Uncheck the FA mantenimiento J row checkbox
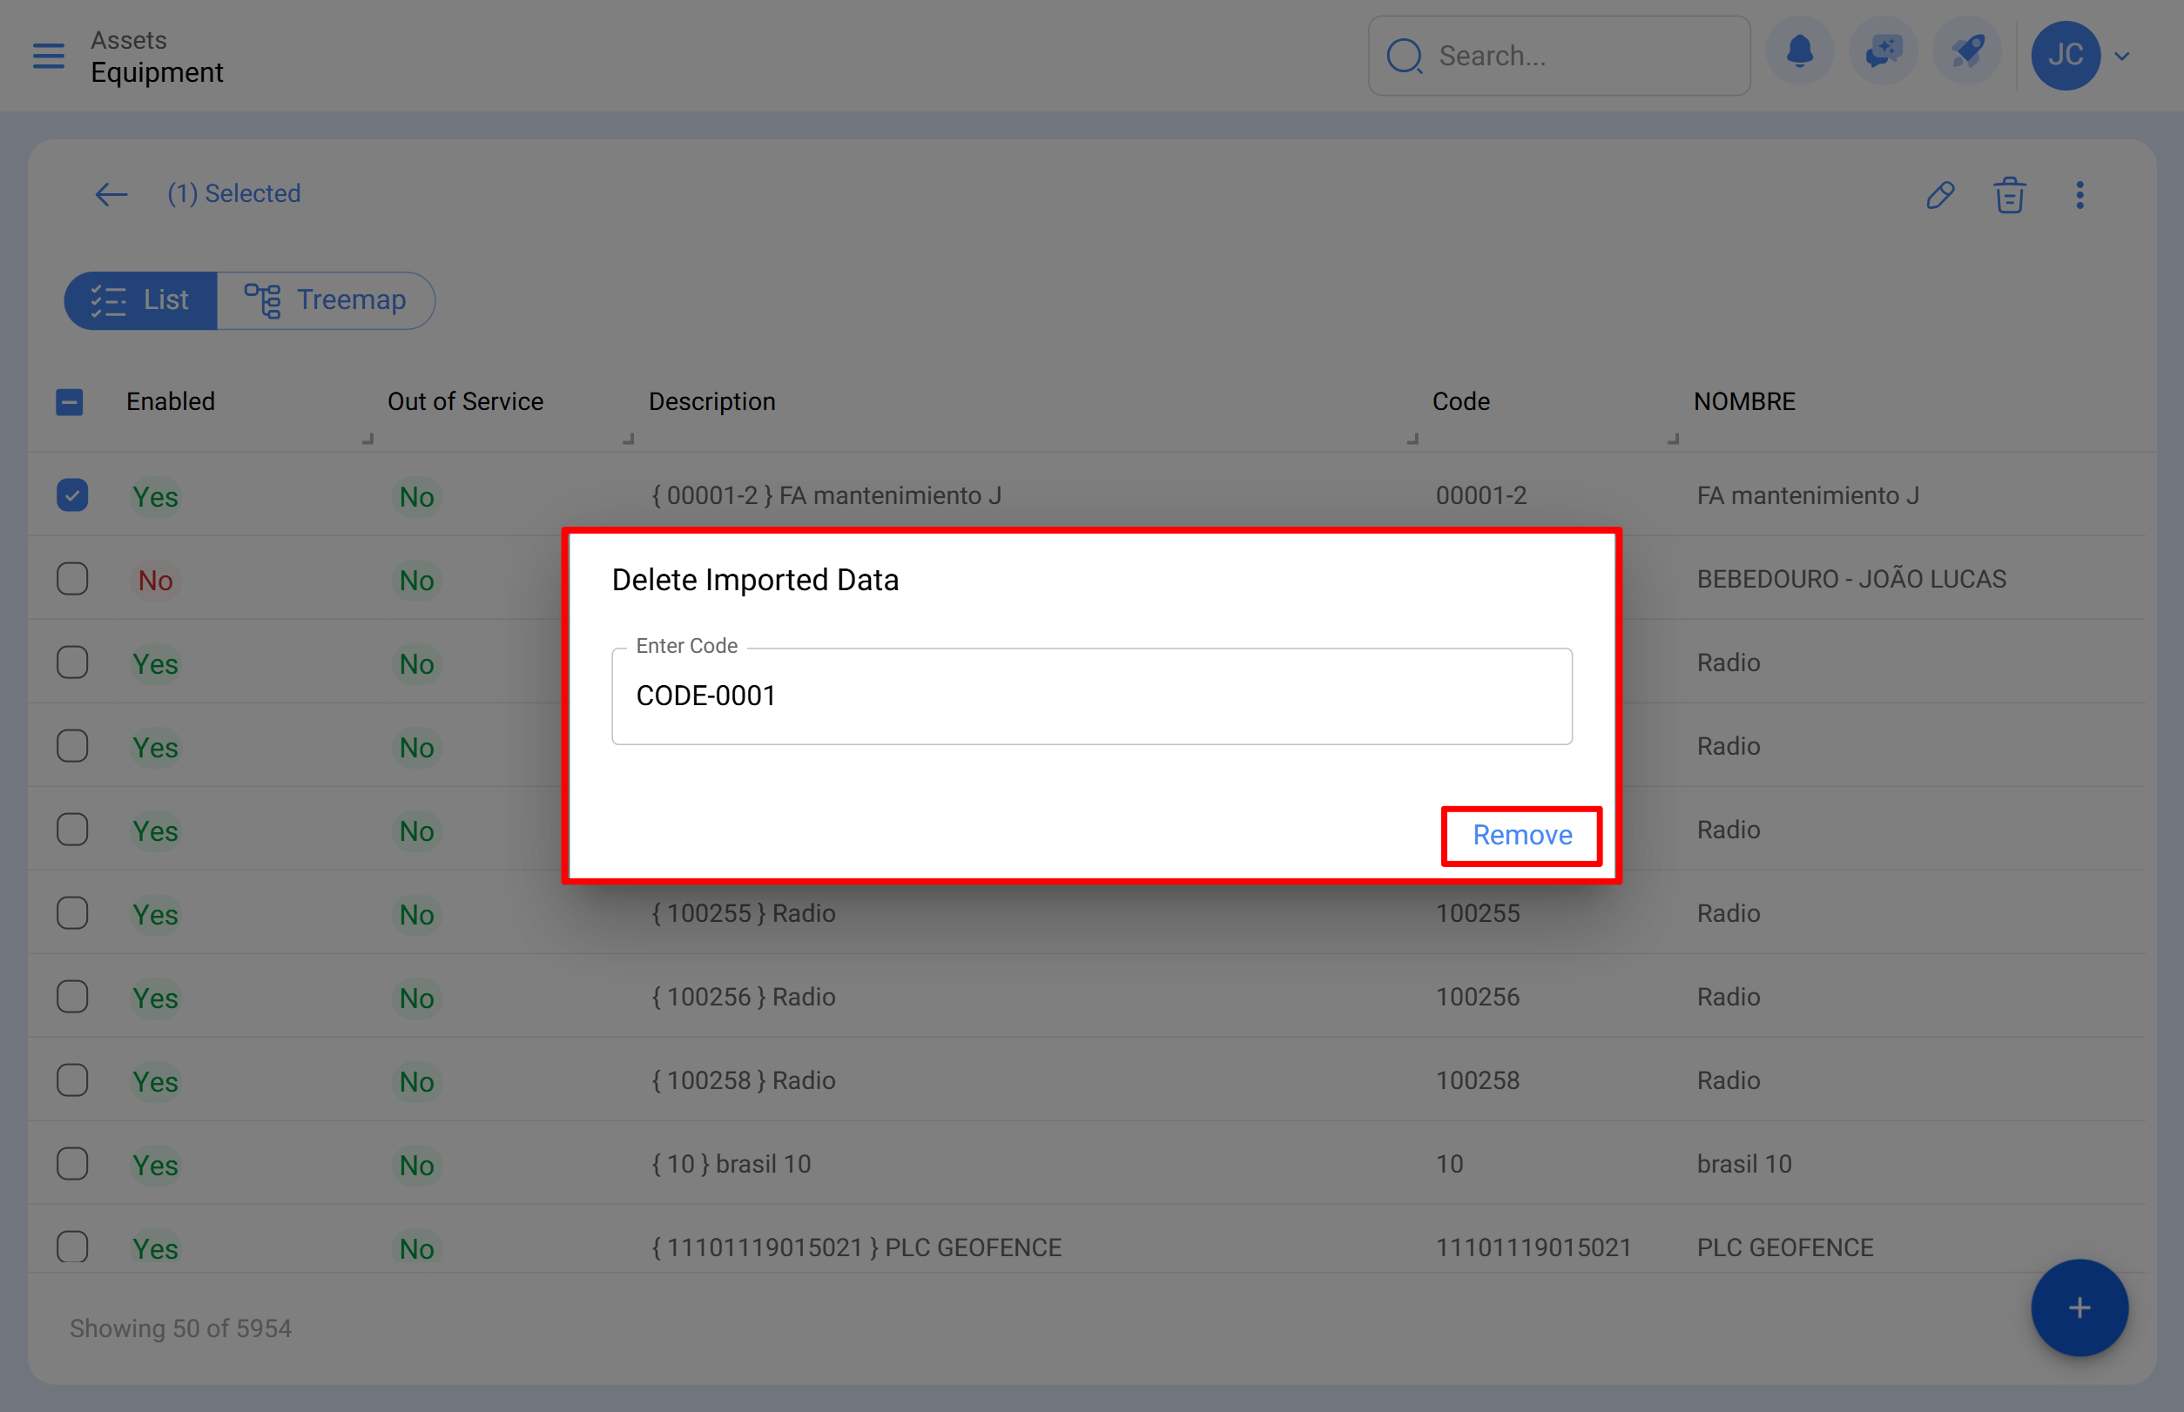Screen dimensions: 2184x1412 pyautogui.click(x=72, y=495)
